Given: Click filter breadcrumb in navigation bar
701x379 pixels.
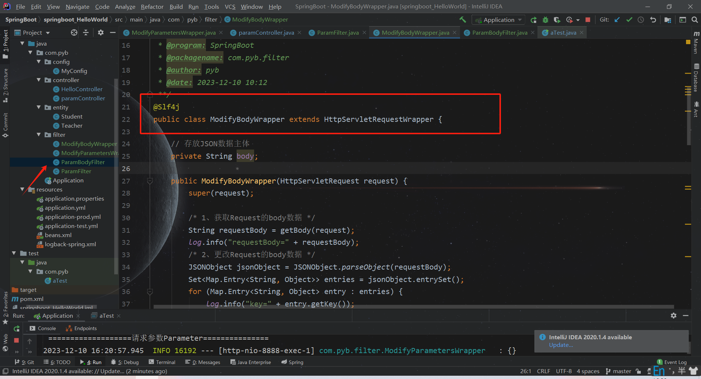Looking at the screenshot, I should 211,20.
